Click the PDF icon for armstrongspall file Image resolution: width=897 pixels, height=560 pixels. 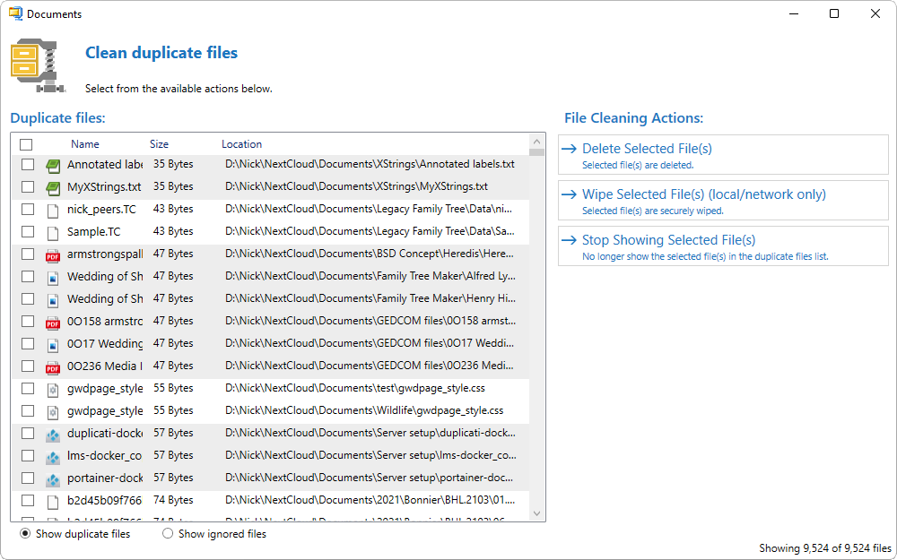click(x=53, y=254)
